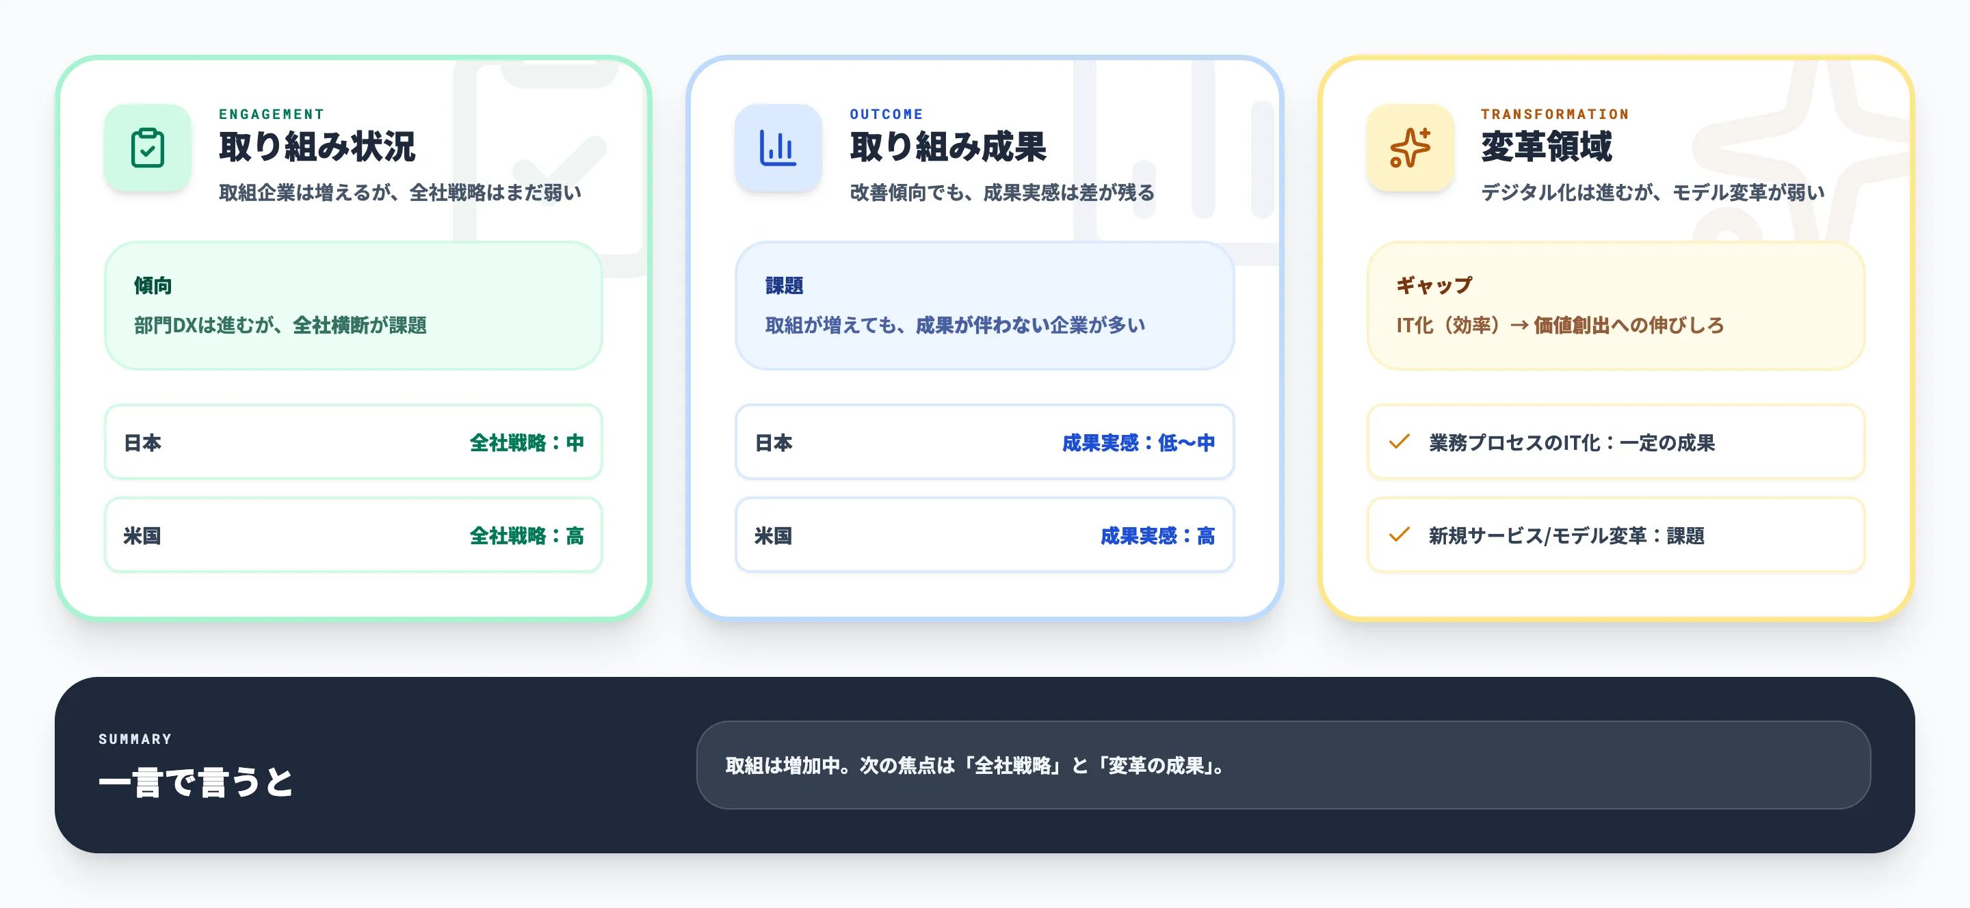Click the blue OUTCOME label
The image size is (1970, 908).
pyautogui.click(x=886, y=114)
